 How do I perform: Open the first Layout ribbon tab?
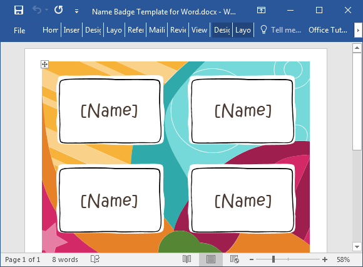pyautogui.click(x=114, y=30)
